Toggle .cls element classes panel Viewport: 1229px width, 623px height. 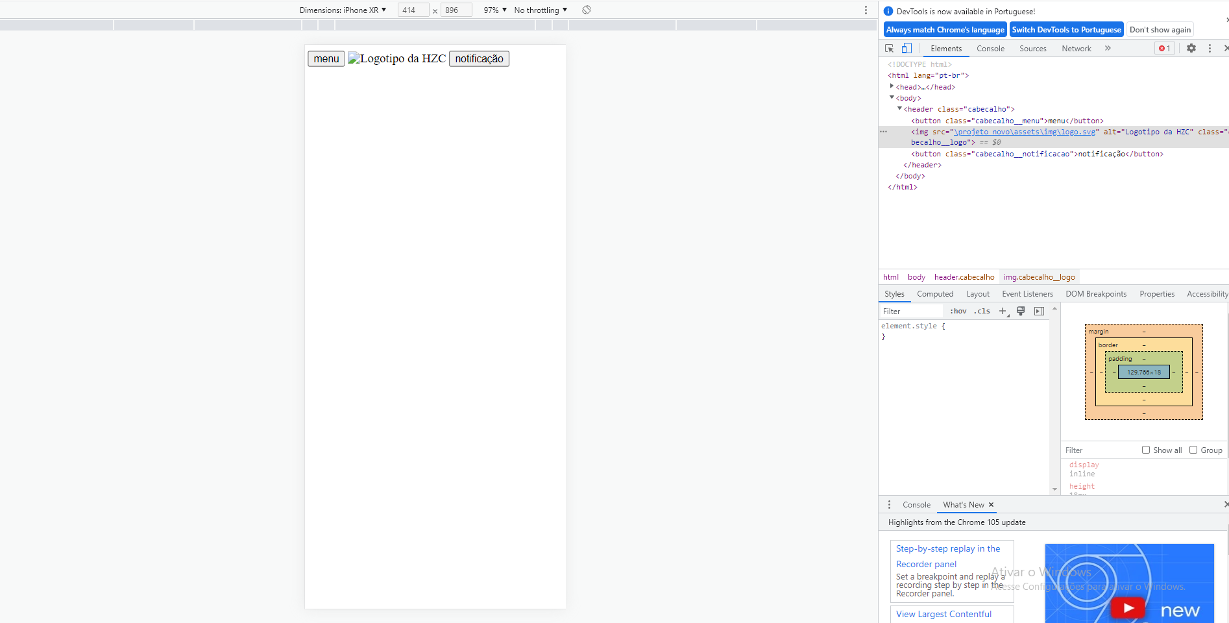982,311
